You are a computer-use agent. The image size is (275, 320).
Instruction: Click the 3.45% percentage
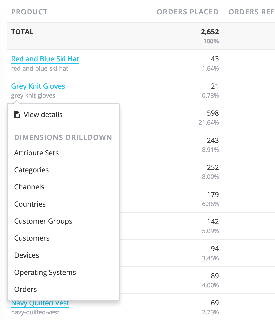click(x=210, y=258)
